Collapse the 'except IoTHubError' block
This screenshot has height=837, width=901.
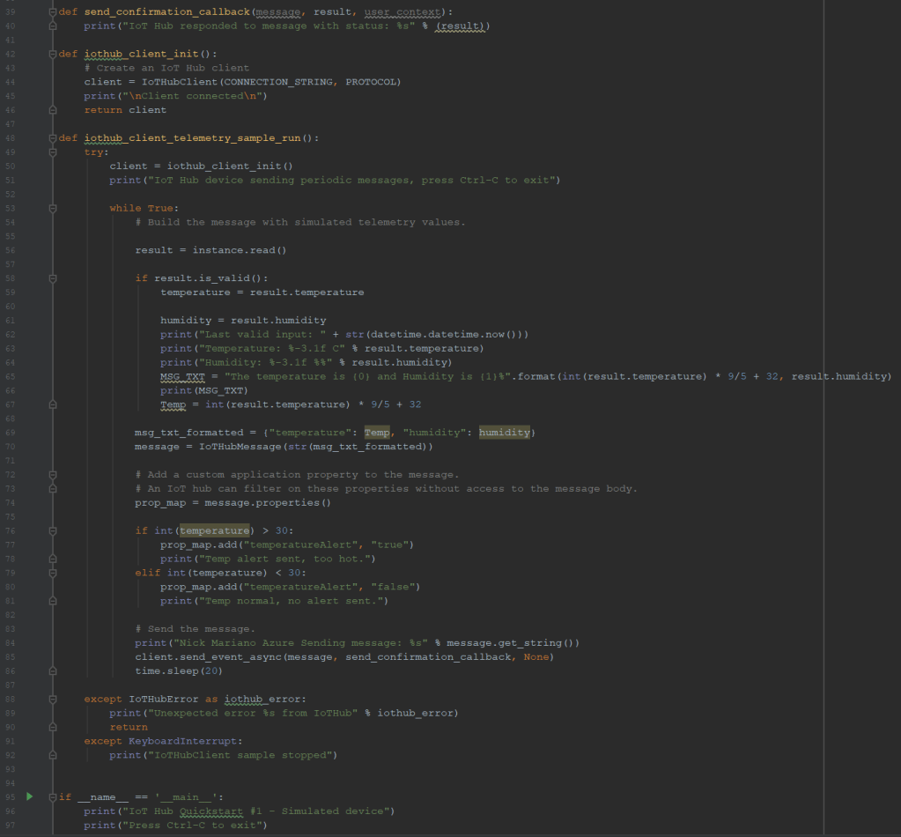[x=53, y=699]
